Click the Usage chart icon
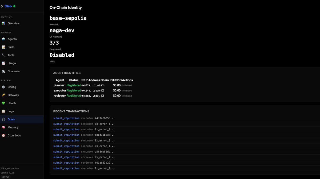Viewport: 320px width, 179px height. pos(3,63)
